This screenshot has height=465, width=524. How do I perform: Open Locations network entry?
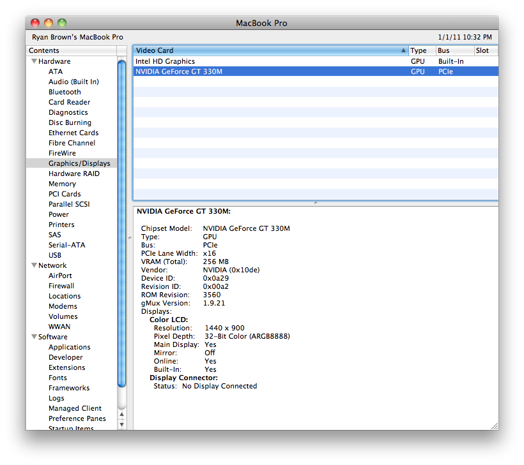click(x=65, y=296)
